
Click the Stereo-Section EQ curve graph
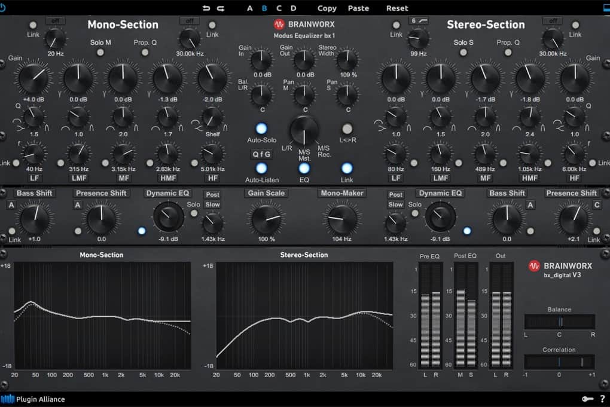coord(304,315)
